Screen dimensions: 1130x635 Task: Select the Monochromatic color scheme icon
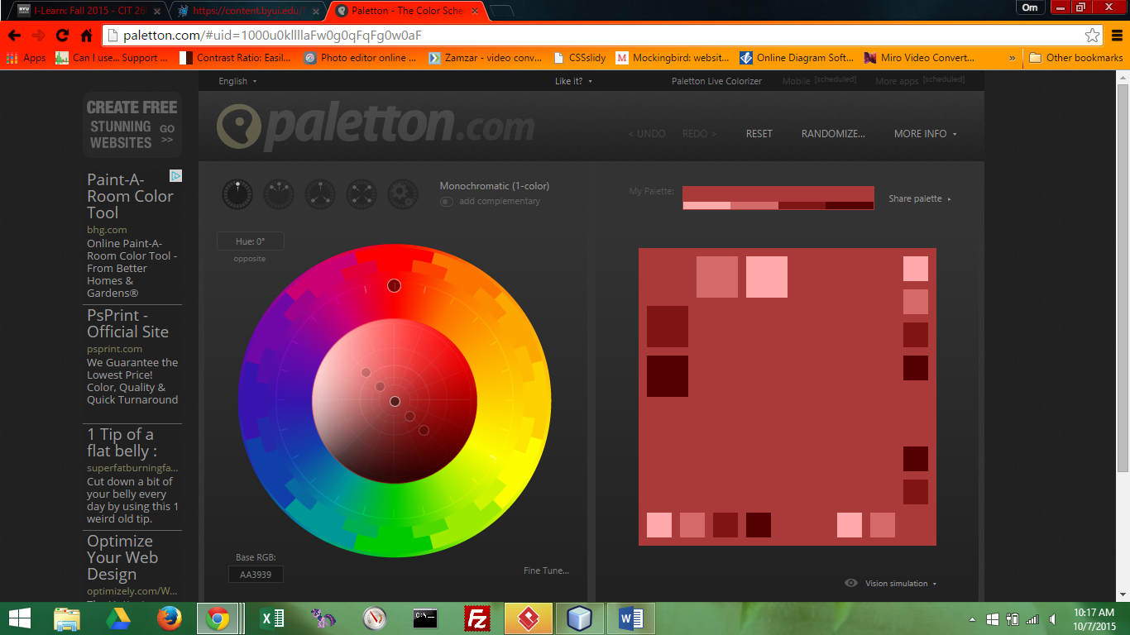point(237,194)
